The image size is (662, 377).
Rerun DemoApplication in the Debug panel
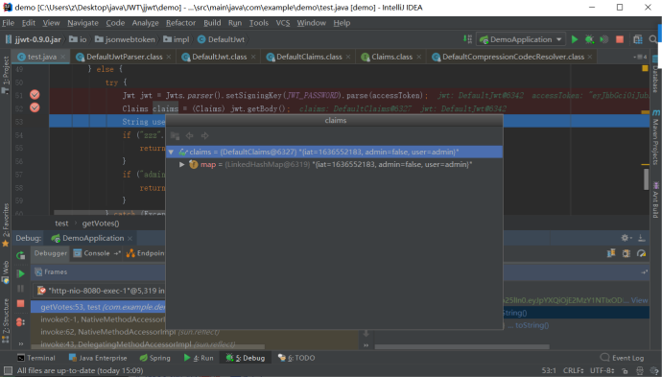[x=21, y=255]
